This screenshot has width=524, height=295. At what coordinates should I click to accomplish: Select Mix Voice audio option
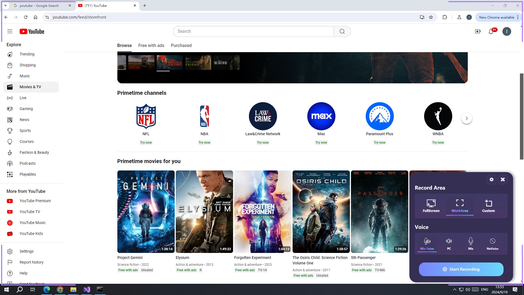click(x=427, y=243)
